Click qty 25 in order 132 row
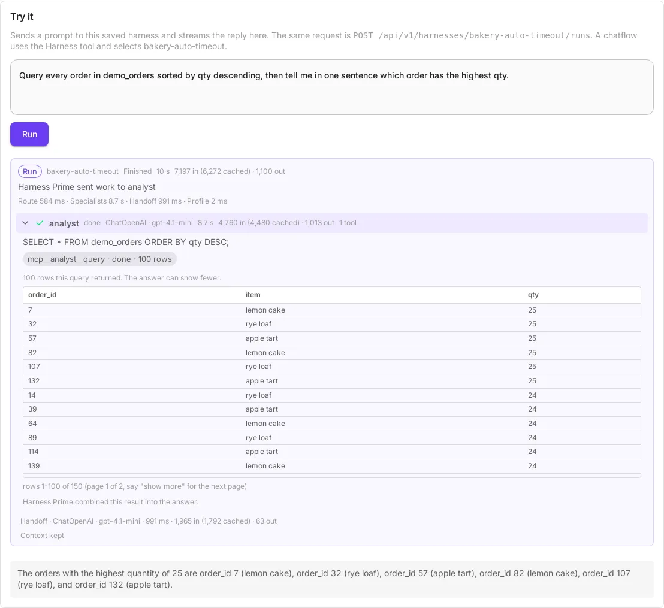Screen dimensions: 664x608 pos(532,381)
